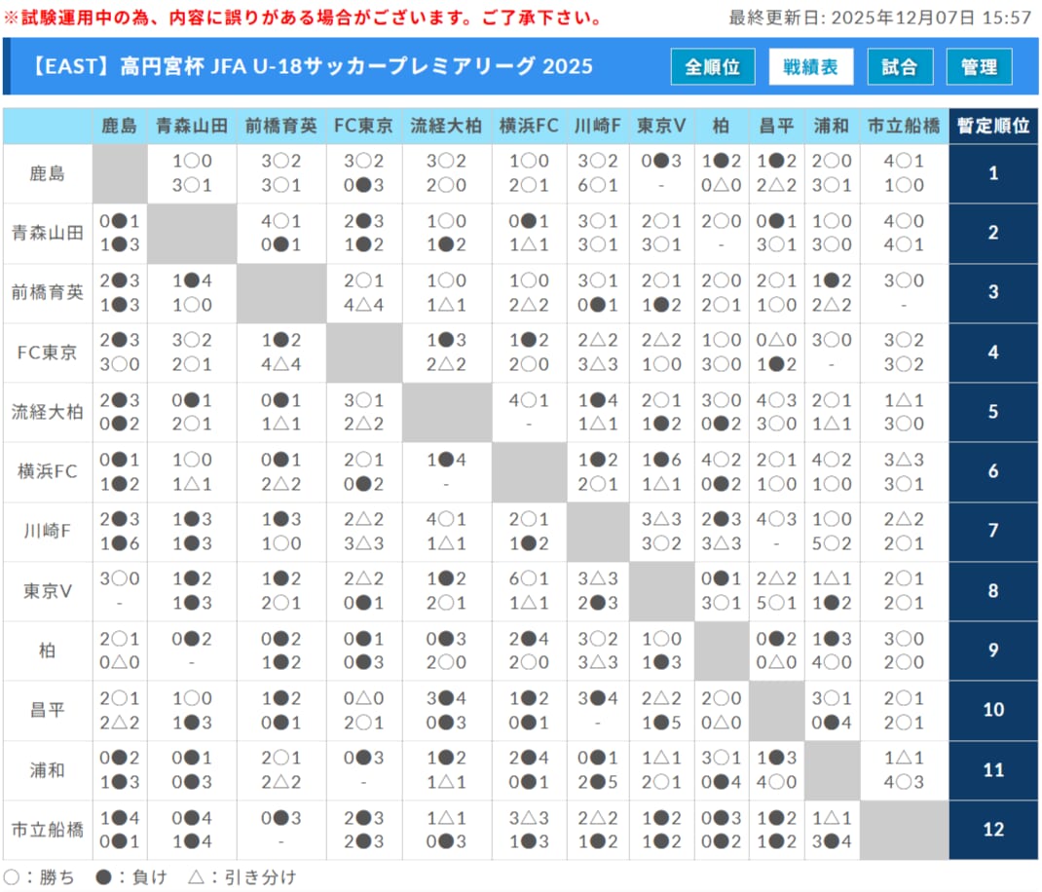Image resolution: width=1042 pixels, height=892 pixels.
Task: Click provisional rank 1 cell
Action: (992, 174)
